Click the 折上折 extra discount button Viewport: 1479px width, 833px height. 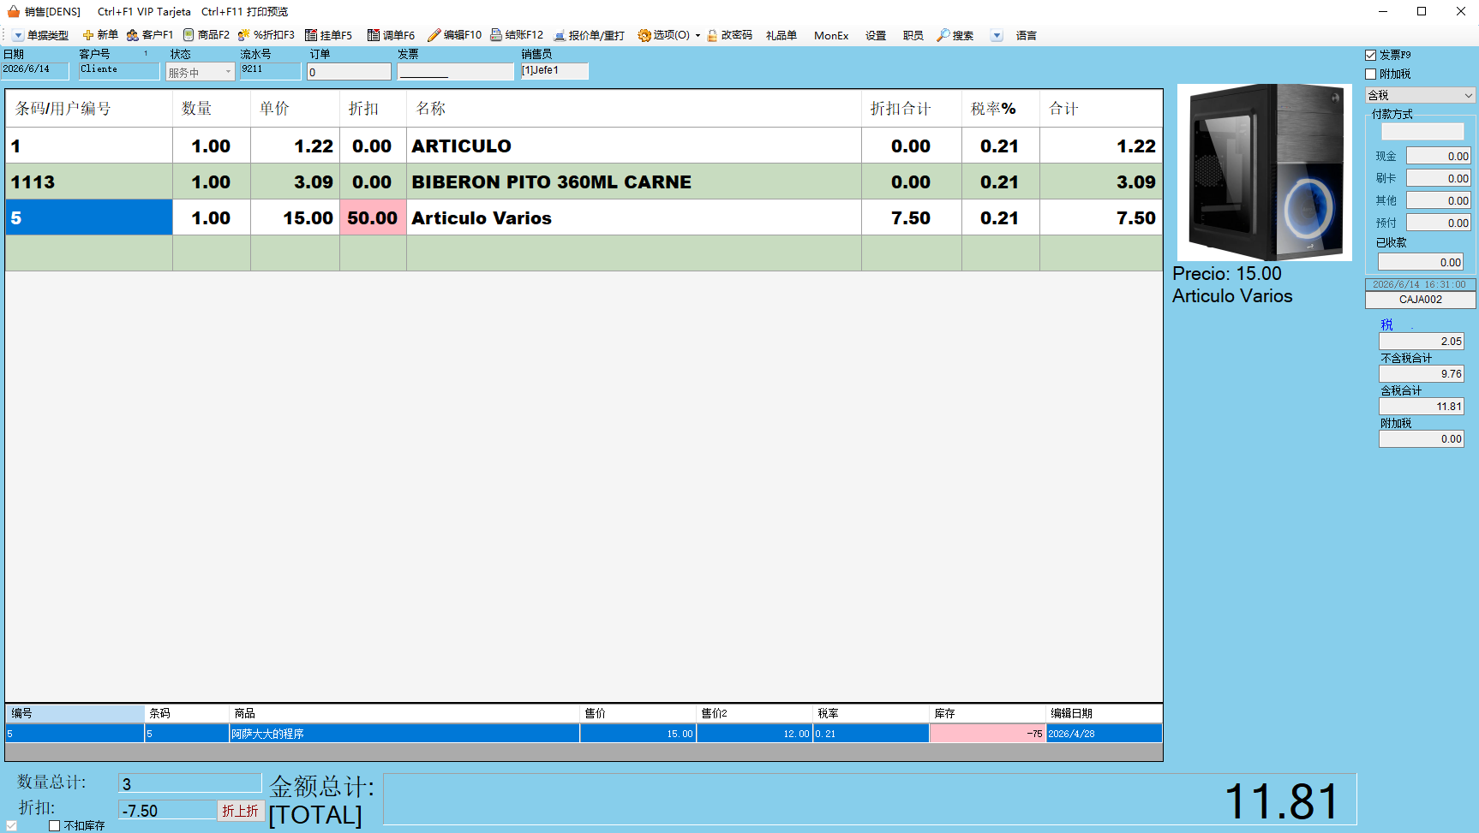(241, 811)
